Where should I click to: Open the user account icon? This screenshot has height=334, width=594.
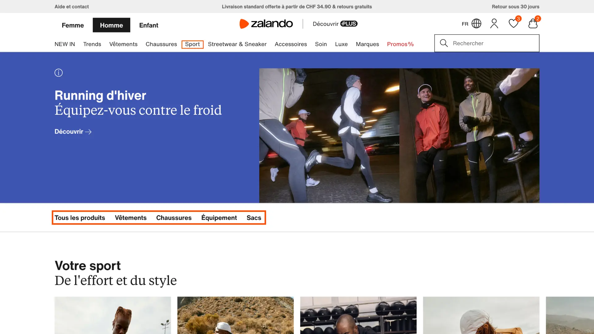(494, 24)
